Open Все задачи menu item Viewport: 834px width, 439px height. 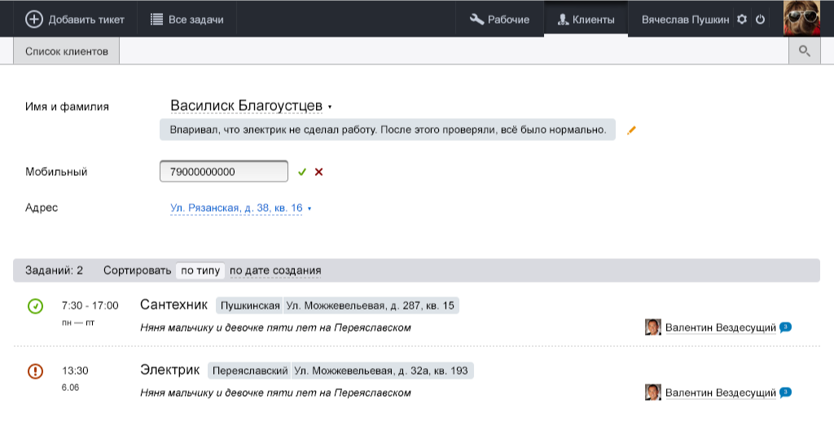(x=187, y=19)
